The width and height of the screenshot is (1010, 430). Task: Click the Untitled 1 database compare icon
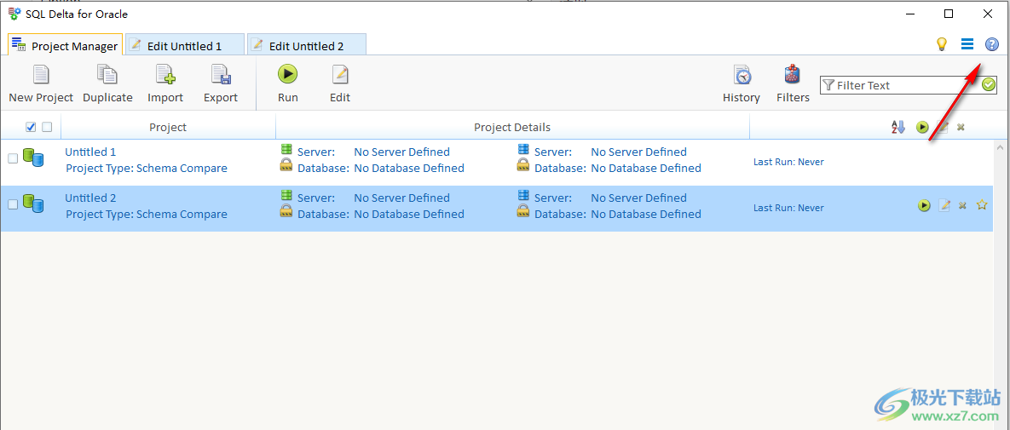[33, 158]
